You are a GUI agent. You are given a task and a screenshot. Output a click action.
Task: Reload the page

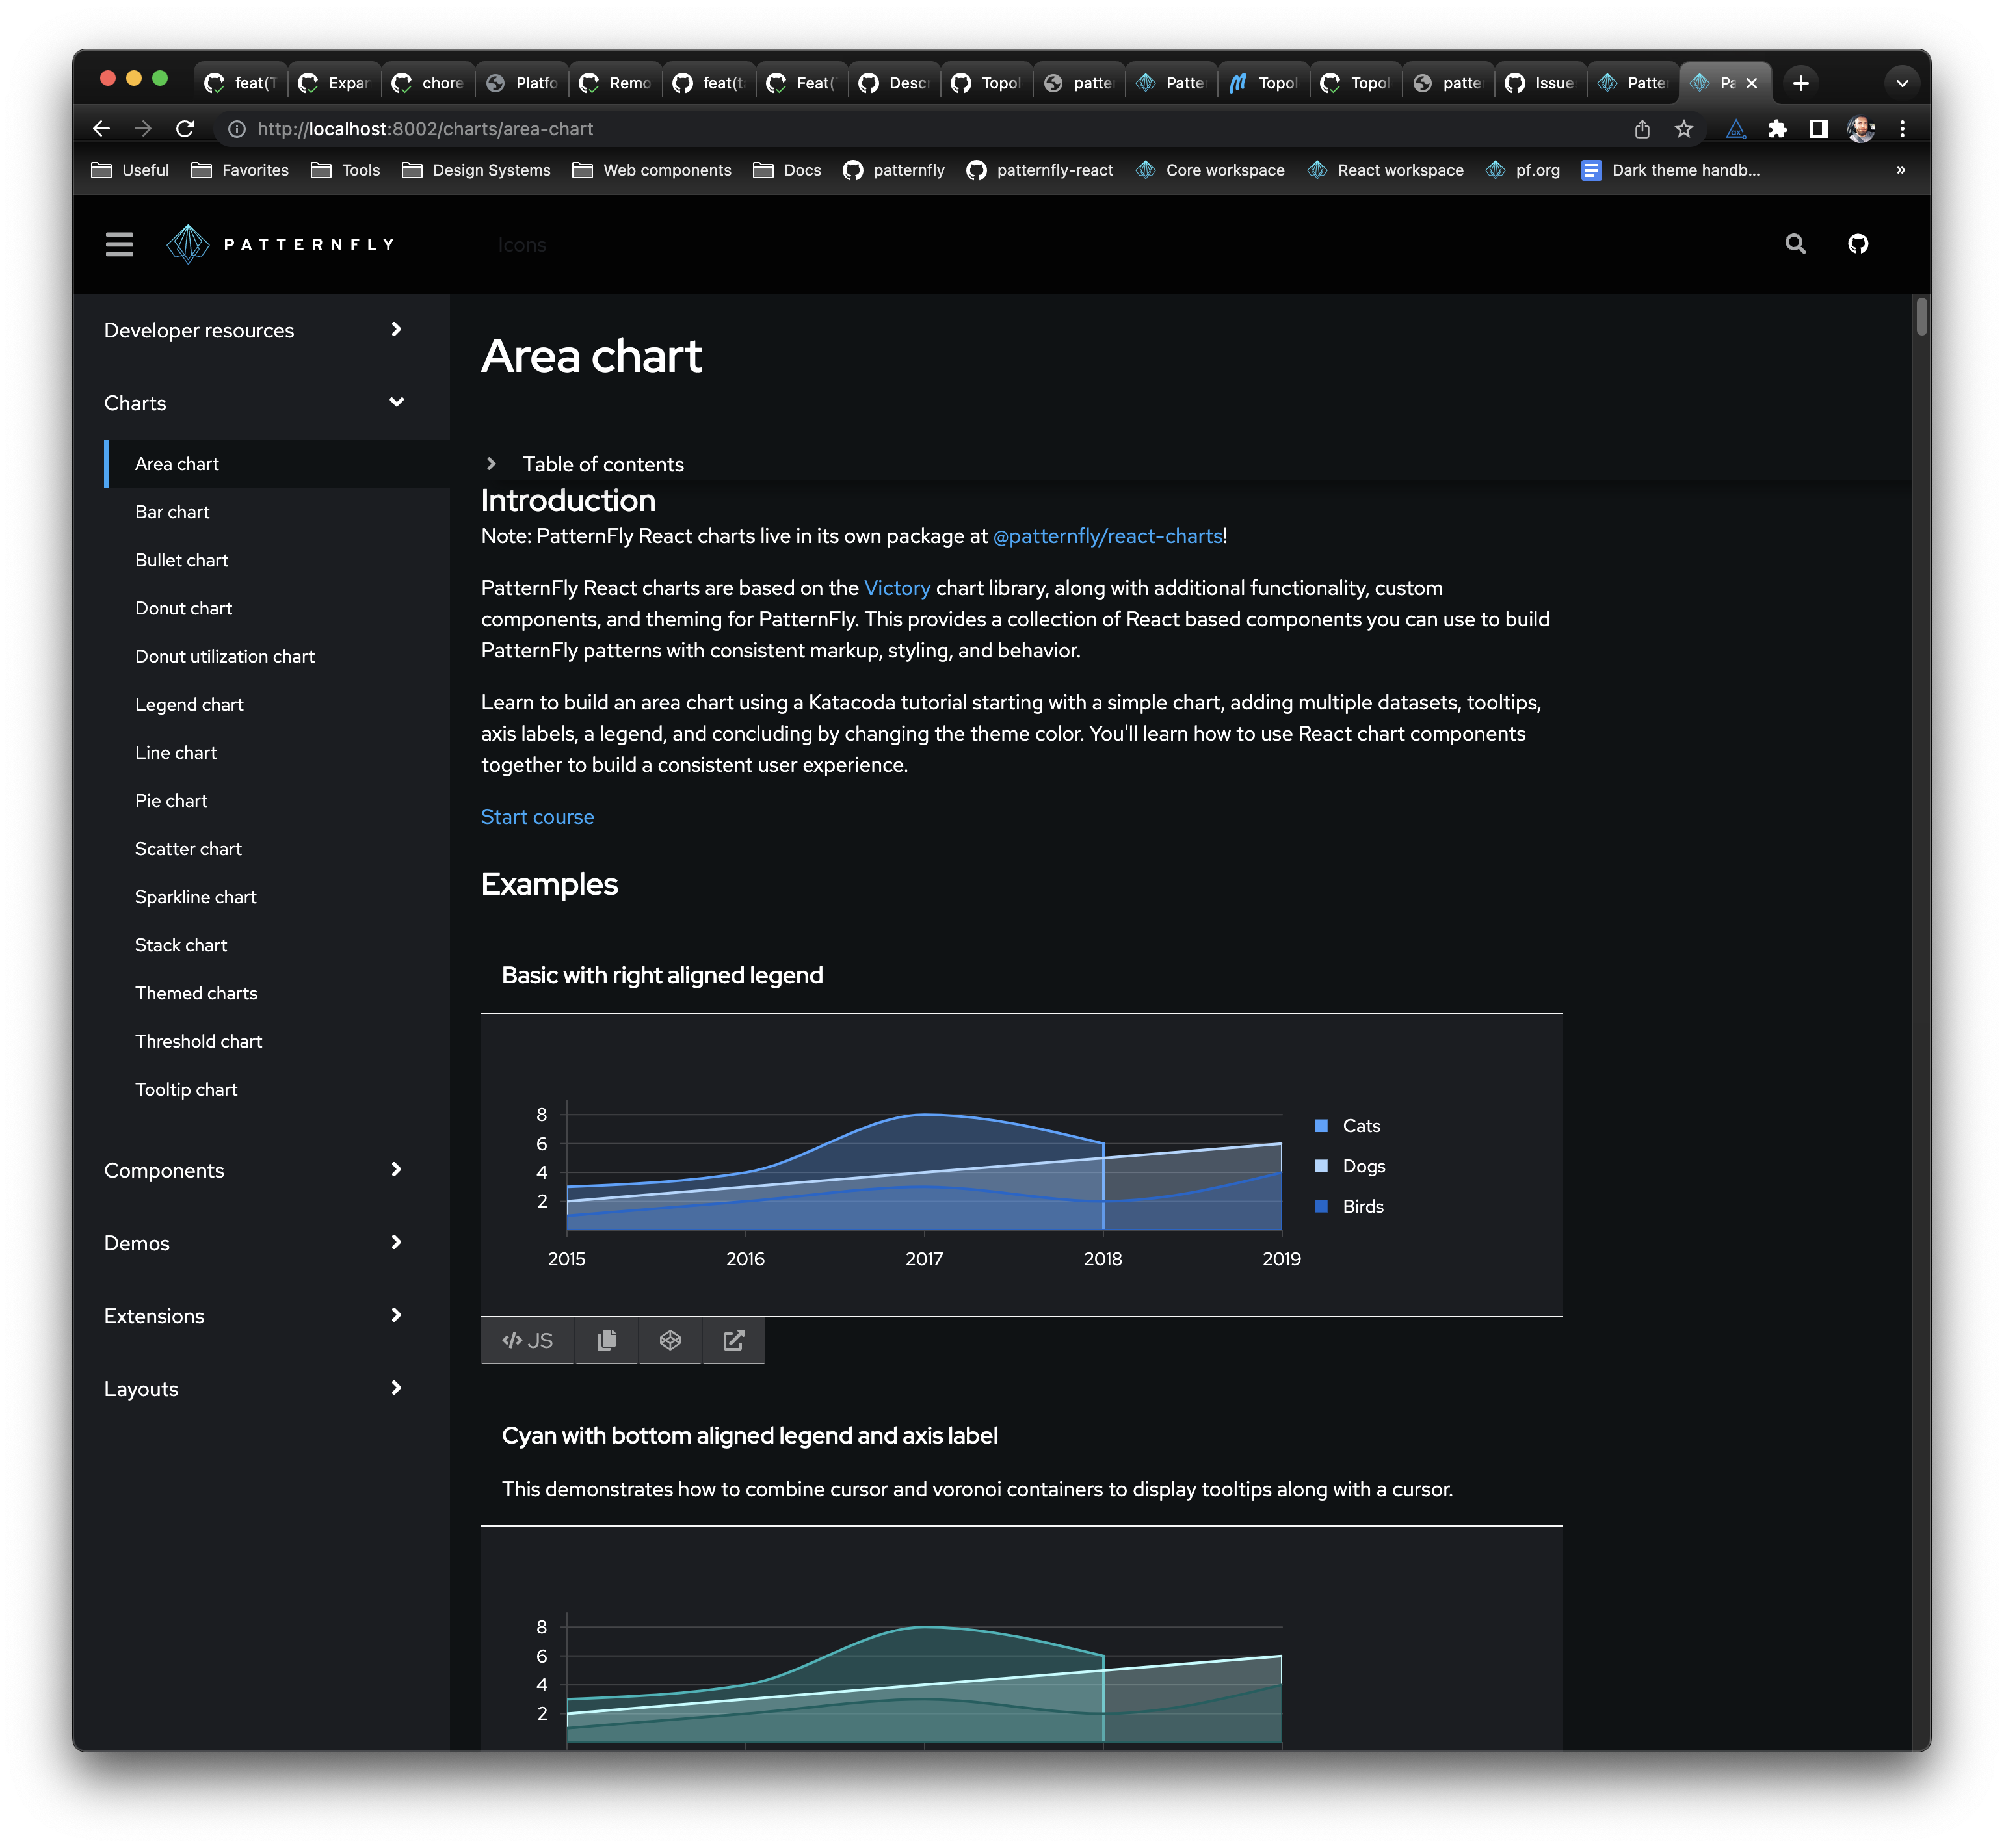(x=185, y=129)
